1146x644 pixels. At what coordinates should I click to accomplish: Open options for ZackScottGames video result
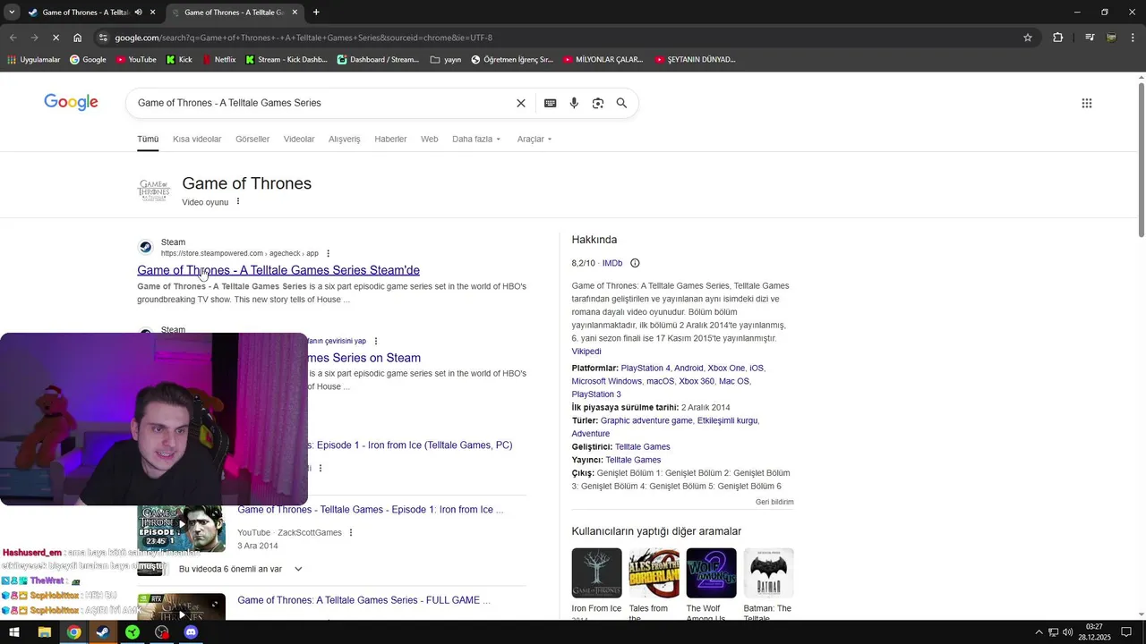351,532
